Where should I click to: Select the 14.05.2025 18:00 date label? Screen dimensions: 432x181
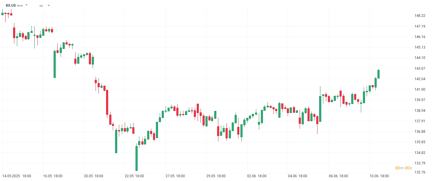(x=17, y=176)
